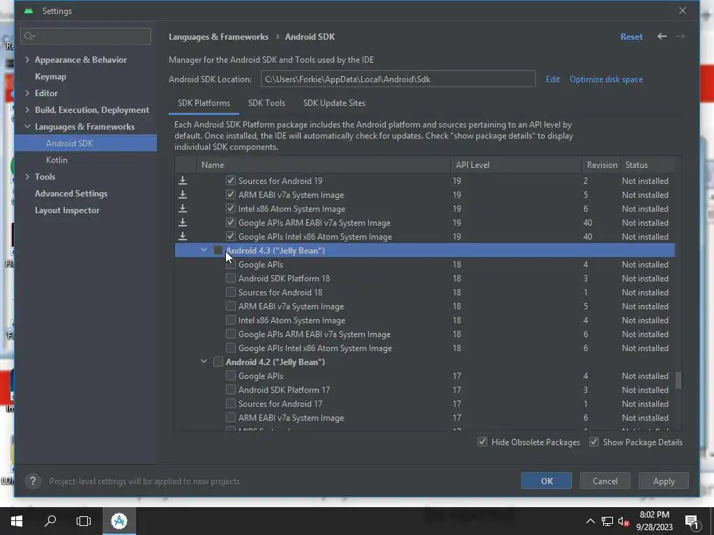Click the settings search field
The height and width of the screenshot is (535, 714).
(86, 36)
